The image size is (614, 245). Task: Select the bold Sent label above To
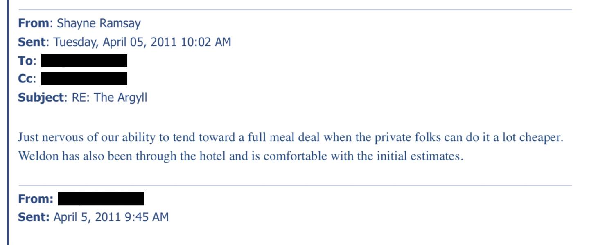32,42
